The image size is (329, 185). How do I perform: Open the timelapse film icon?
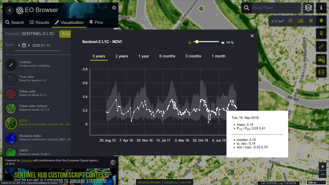321,72
